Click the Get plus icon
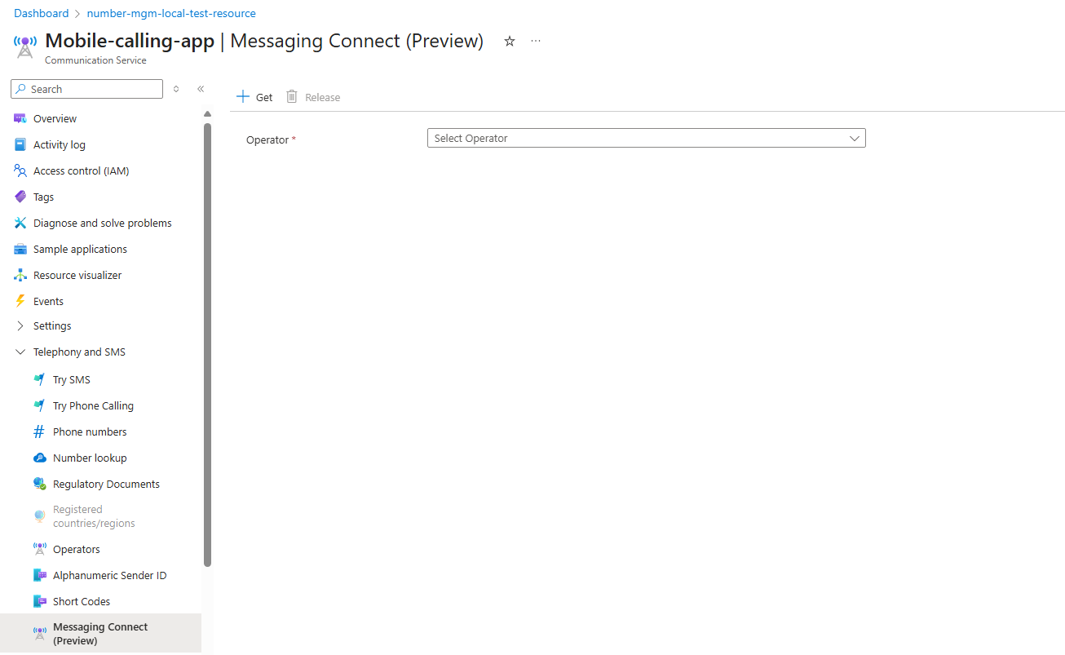 (x=242, y=96)
